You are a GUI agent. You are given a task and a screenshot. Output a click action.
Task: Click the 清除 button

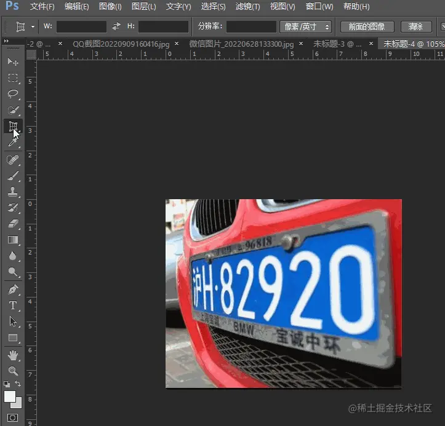click(x=416, y=26)
